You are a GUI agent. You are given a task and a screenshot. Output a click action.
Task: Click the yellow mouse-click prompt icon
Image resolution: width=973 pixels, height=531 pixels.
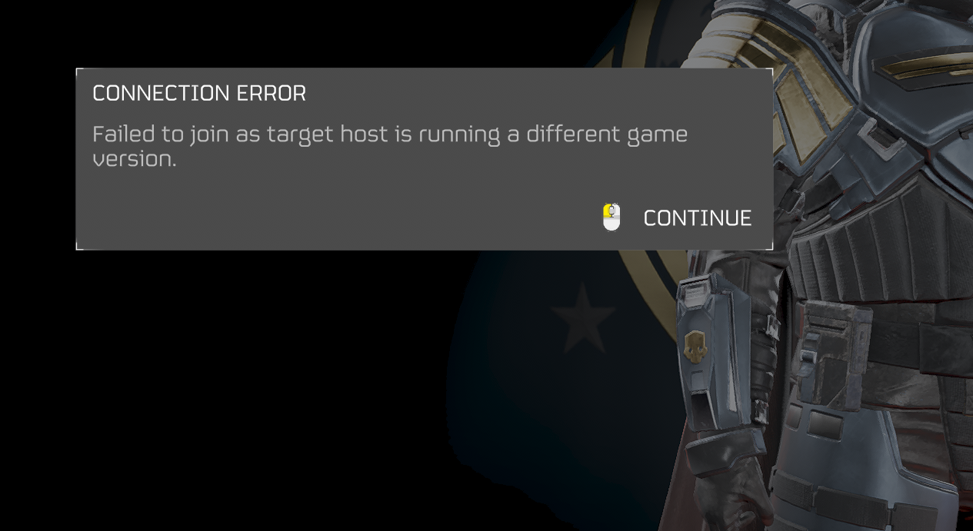pyautogui.click(x=611, y=217)
